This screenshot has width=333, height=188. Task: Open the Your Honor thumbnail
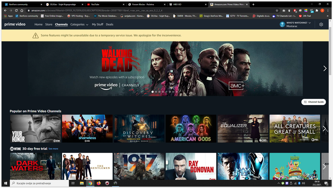point(35,129)
